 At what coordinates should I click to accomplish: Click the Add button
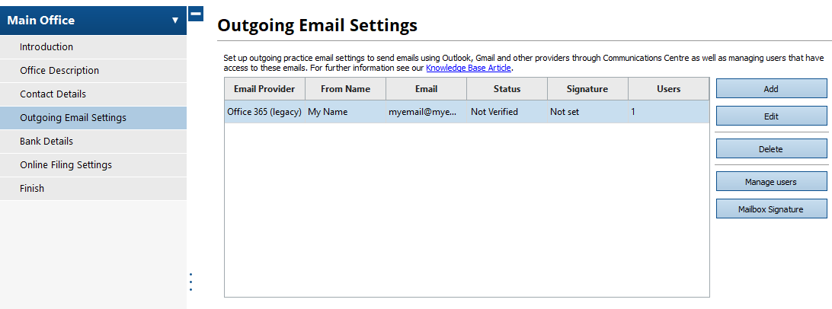(771, 89)
